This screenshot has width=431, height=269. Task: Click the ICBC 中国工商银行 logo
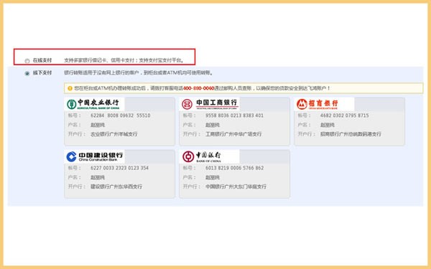click(x=210, y=104)
